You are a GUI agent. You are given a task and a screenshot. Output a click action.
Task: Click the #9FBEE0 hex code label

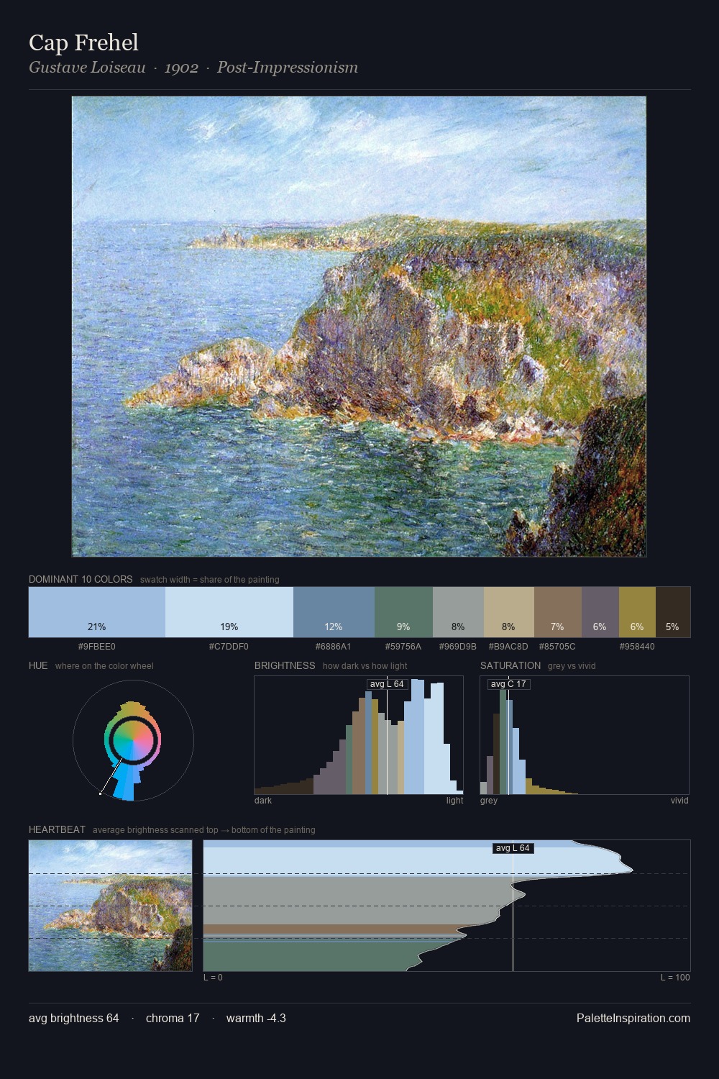tap(97, 647)
